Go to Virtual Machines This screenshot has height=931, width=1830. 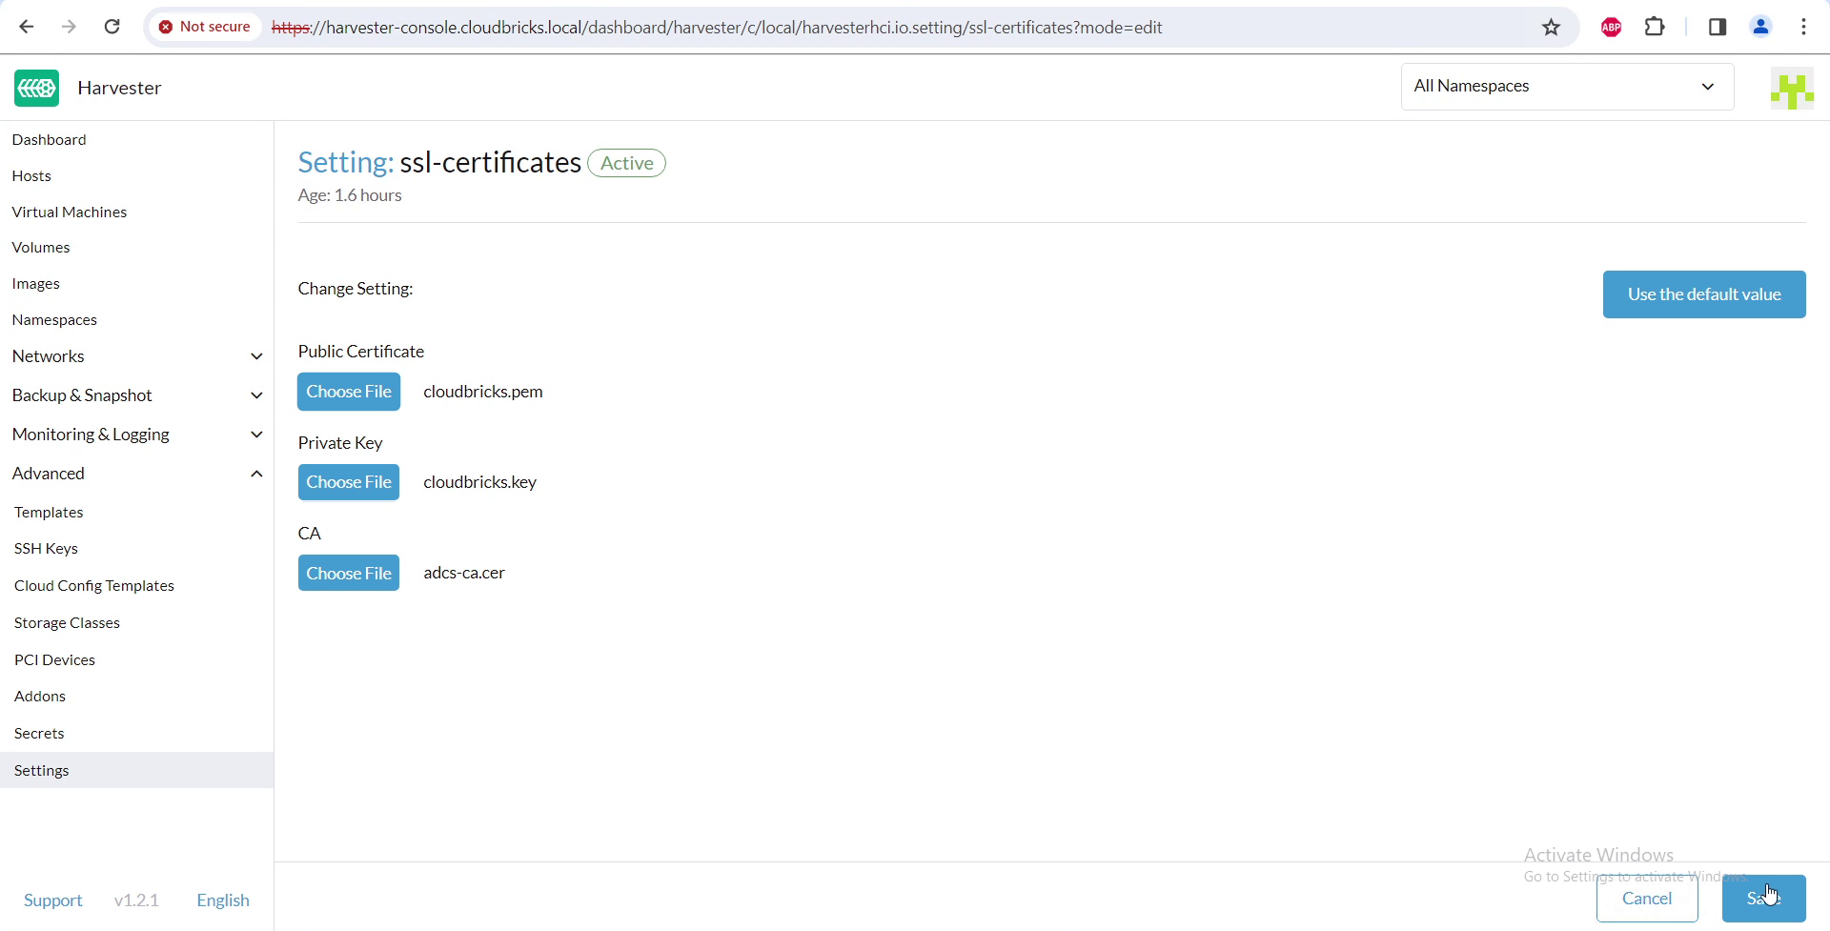click(70, 212)
